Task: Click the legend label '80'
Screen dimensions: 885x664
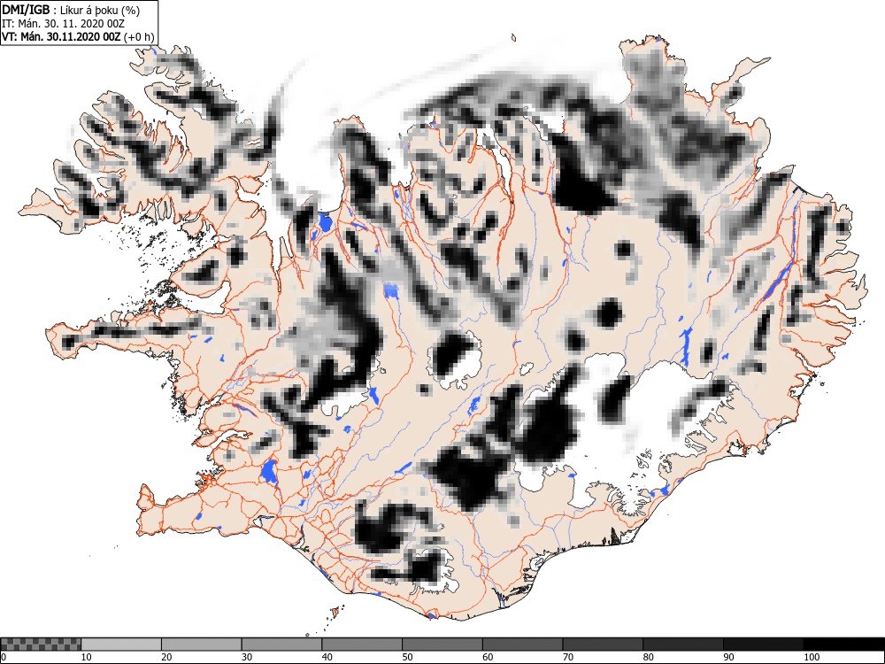Action: [649, 657]
